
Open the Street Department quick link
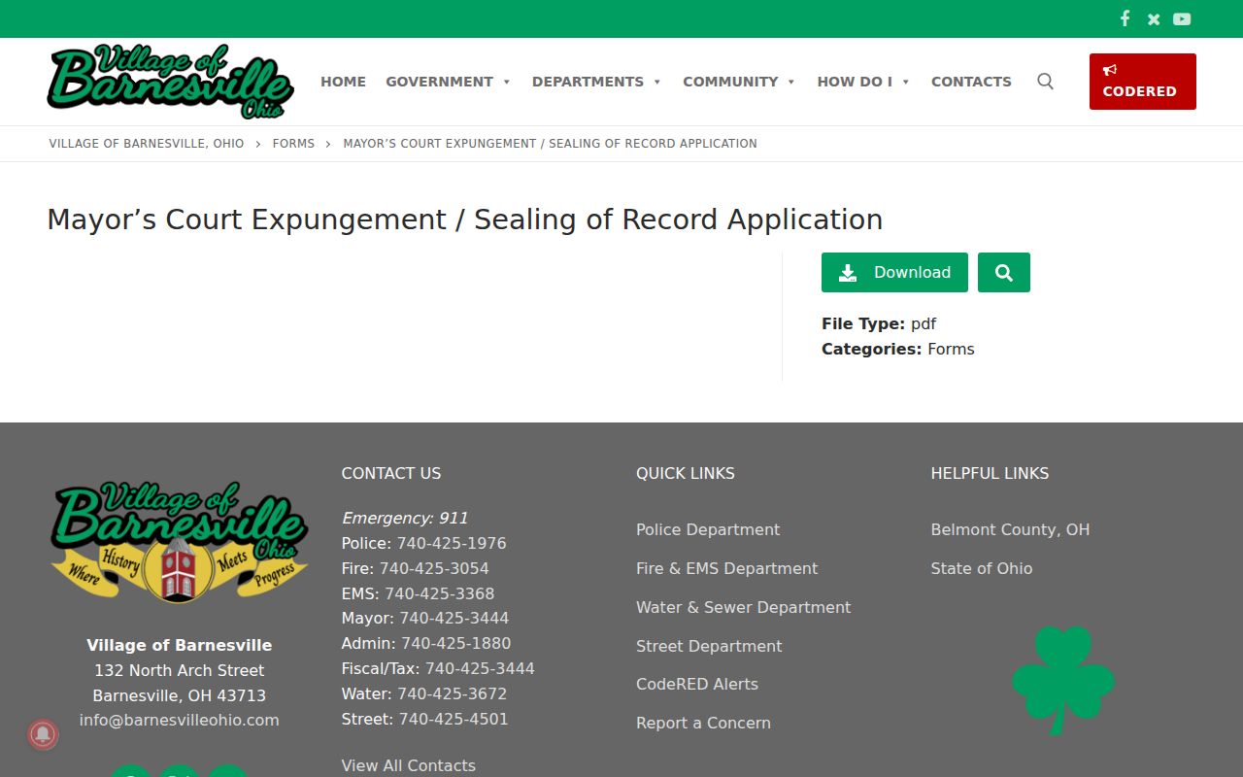point(709,646)
